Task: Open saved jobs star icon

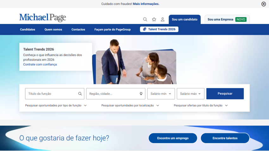Action: (154, 19)
